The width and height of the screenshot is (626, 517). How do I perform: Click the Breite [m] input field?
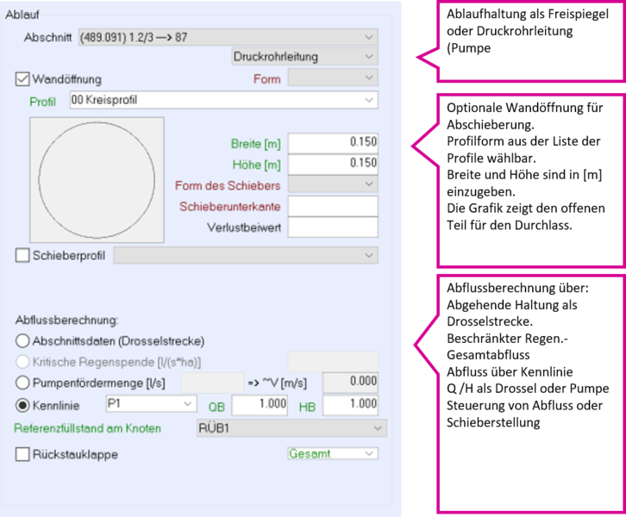click(x=332, y=142)
